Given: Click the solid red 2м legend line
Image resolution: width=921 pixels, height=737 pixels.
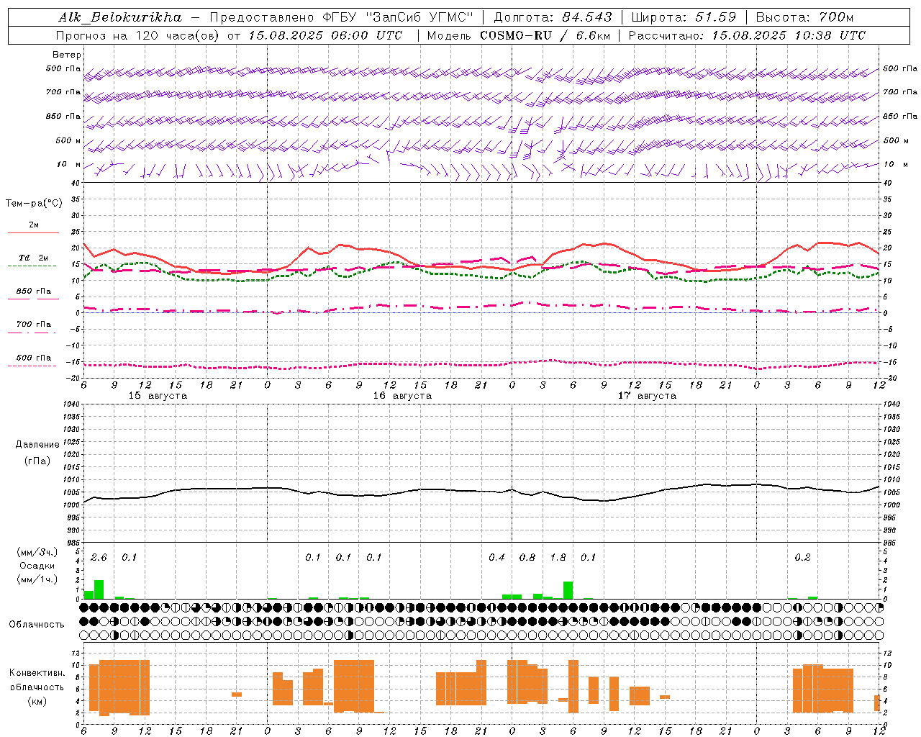Looking at the screenshot, I should coord(33,232).
